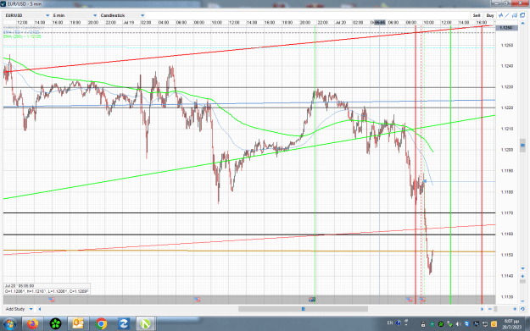
Task: Click the 1.1150 price axis label
Action: click(506, 255)
